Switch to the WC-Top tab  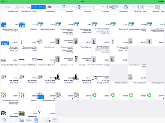coord(132,7)
